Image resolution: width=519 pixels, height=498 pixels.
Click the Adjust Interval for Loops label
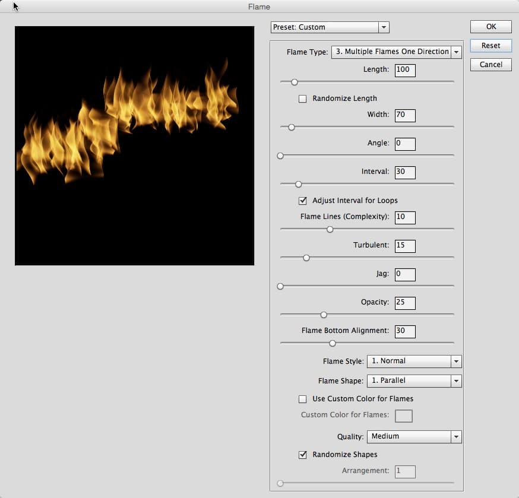pos(355,201)
